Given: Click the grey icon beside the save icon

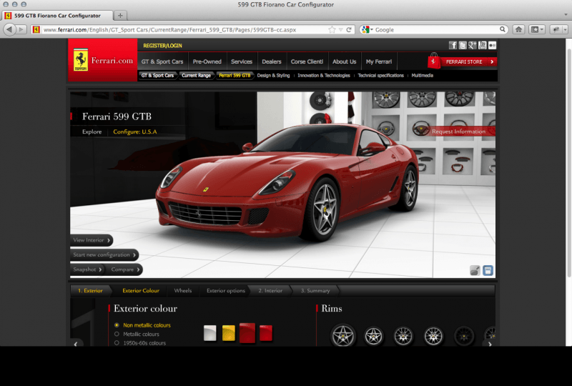Looking at the screenshot, I should point(475,270).
